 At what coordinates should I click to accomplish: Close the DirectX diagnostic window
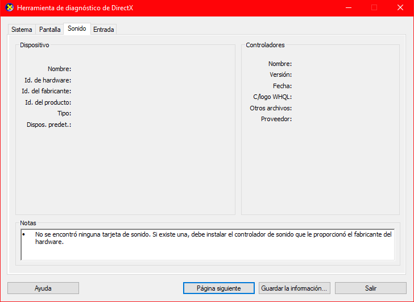(x=400, y=7)
